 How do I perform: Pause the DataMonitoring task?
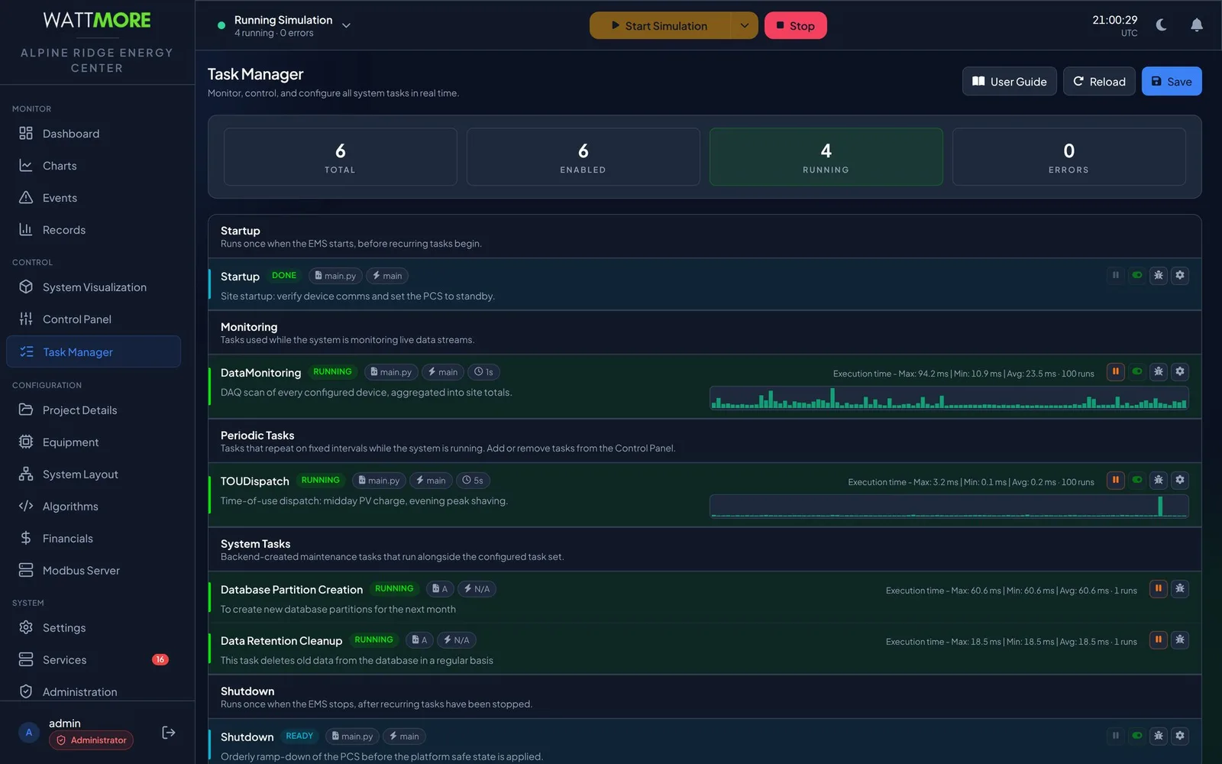click(x=1115, y=372)
